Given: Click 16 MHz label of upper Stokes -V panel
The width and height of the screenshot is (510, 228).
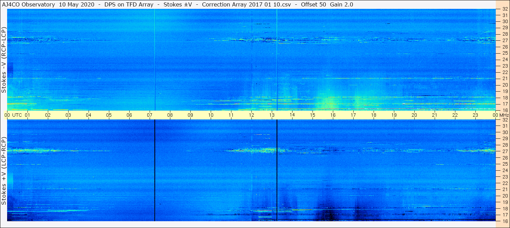Looking at the screenshot, I should tap(505, 110).
